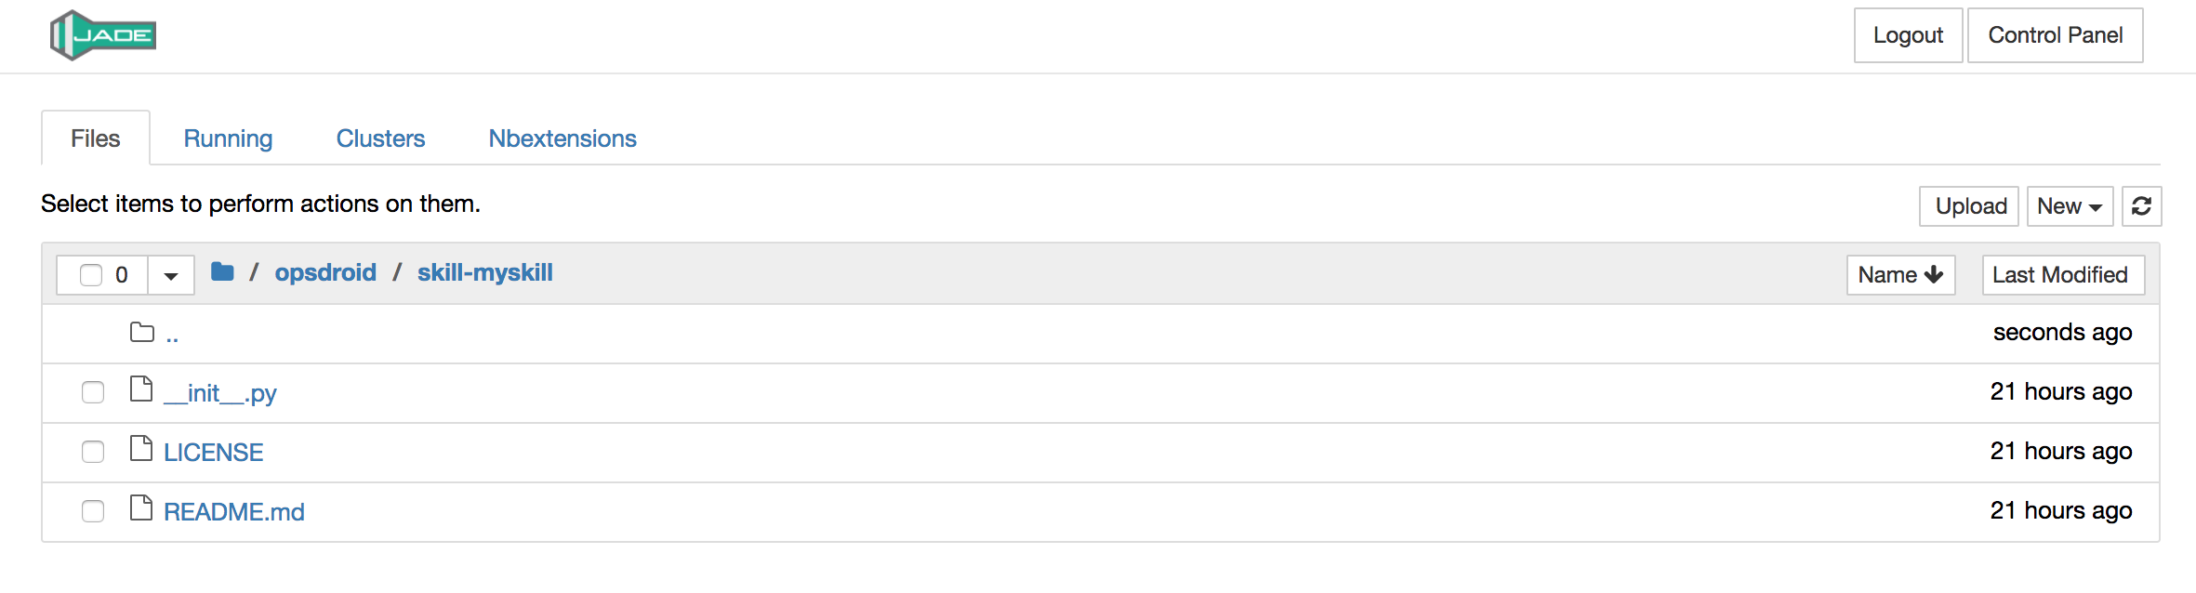Check the __init__.py checkbox
The image size is (2196, 593).
93,392
